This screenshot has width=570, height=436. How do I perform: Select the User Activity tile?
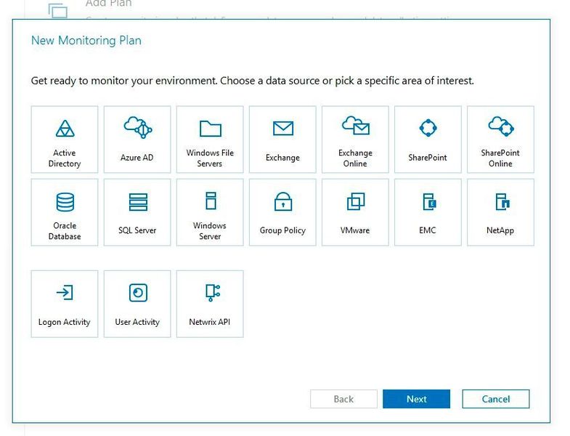pos(137,304)
